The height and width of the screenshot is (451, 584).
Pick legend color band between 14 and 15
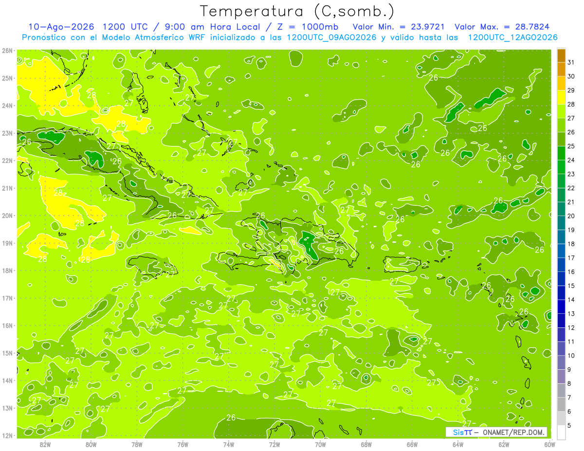point(561,293)
